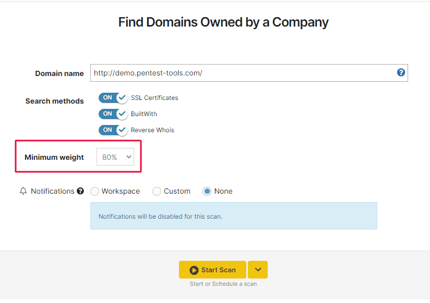The width and height of the screenshot is (430, 303).
Task: Click the checkmark icon on the Reverse Whois toggle
Action: (121, 130)
